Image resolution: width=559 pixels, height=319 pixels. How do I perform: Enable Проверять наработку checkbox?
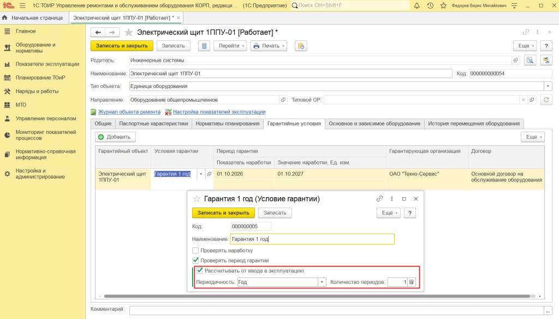195,251
